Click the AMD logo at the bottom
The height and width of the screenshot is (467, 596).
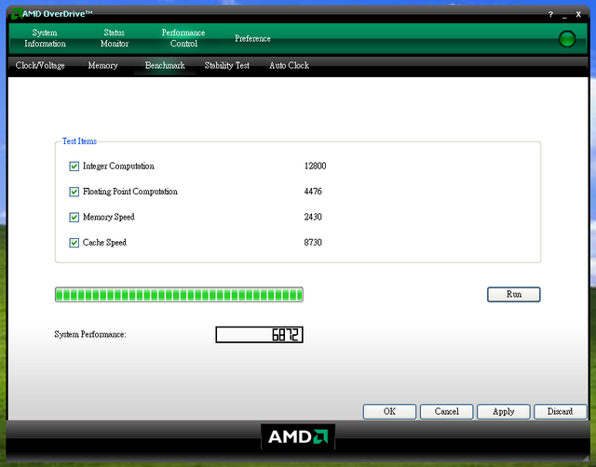298,436
